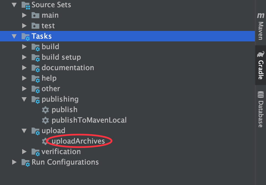Expand the documentation task group

(24, 68)
